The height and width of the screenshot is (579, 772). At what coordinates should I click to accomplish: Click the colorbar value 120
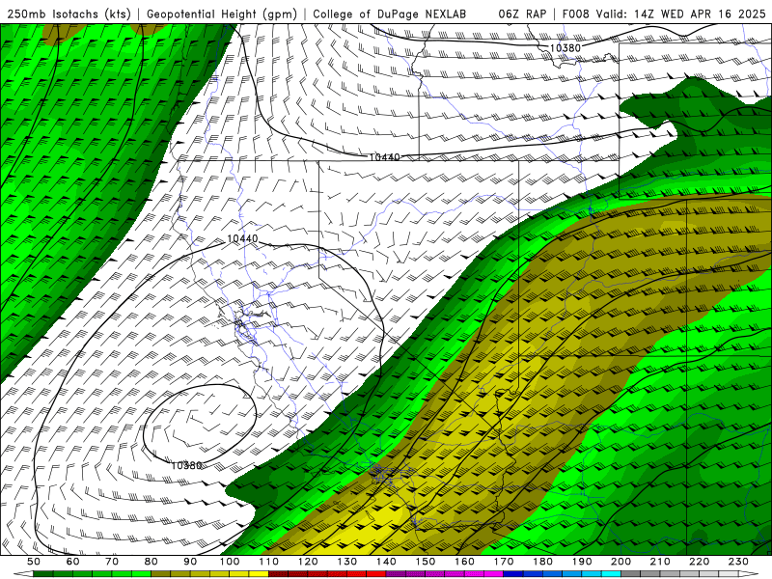308,562
